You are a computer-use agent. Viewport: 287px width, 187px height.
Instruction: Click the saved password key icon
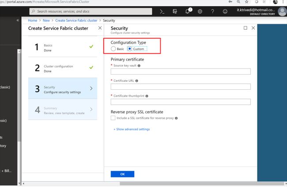230,2
